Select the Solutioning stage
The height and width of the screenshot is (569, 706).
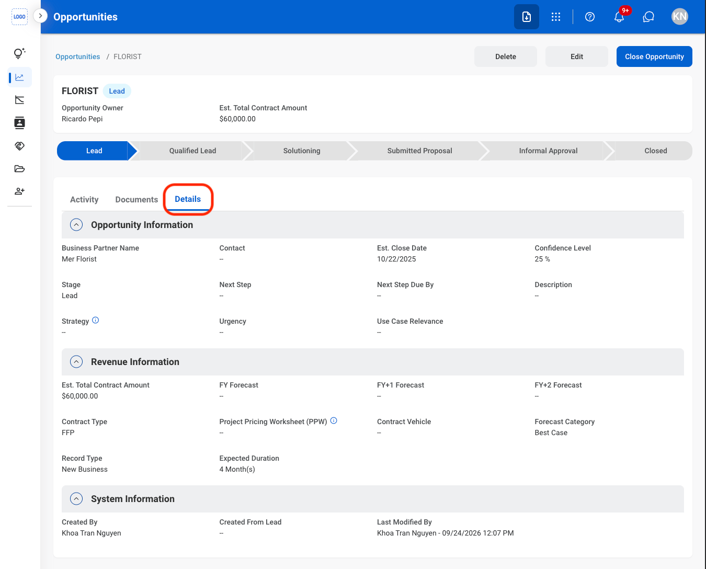click(x=302, y=151)
